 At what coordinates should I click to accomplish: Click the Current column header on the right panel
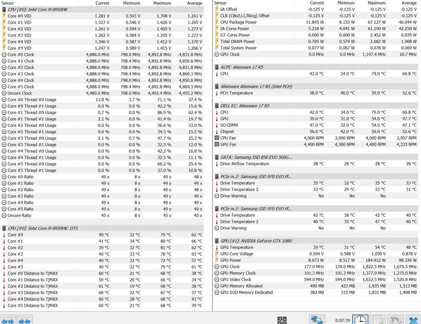[317, 3]
